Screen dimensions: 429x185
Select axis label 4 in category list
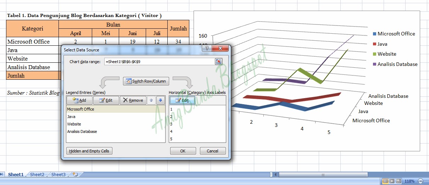click(197, 131)
